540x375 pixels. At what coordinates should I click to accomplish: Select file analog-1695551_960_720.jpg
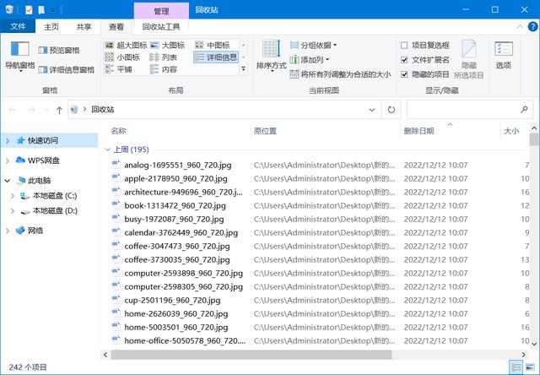click(x=178, y=165)
